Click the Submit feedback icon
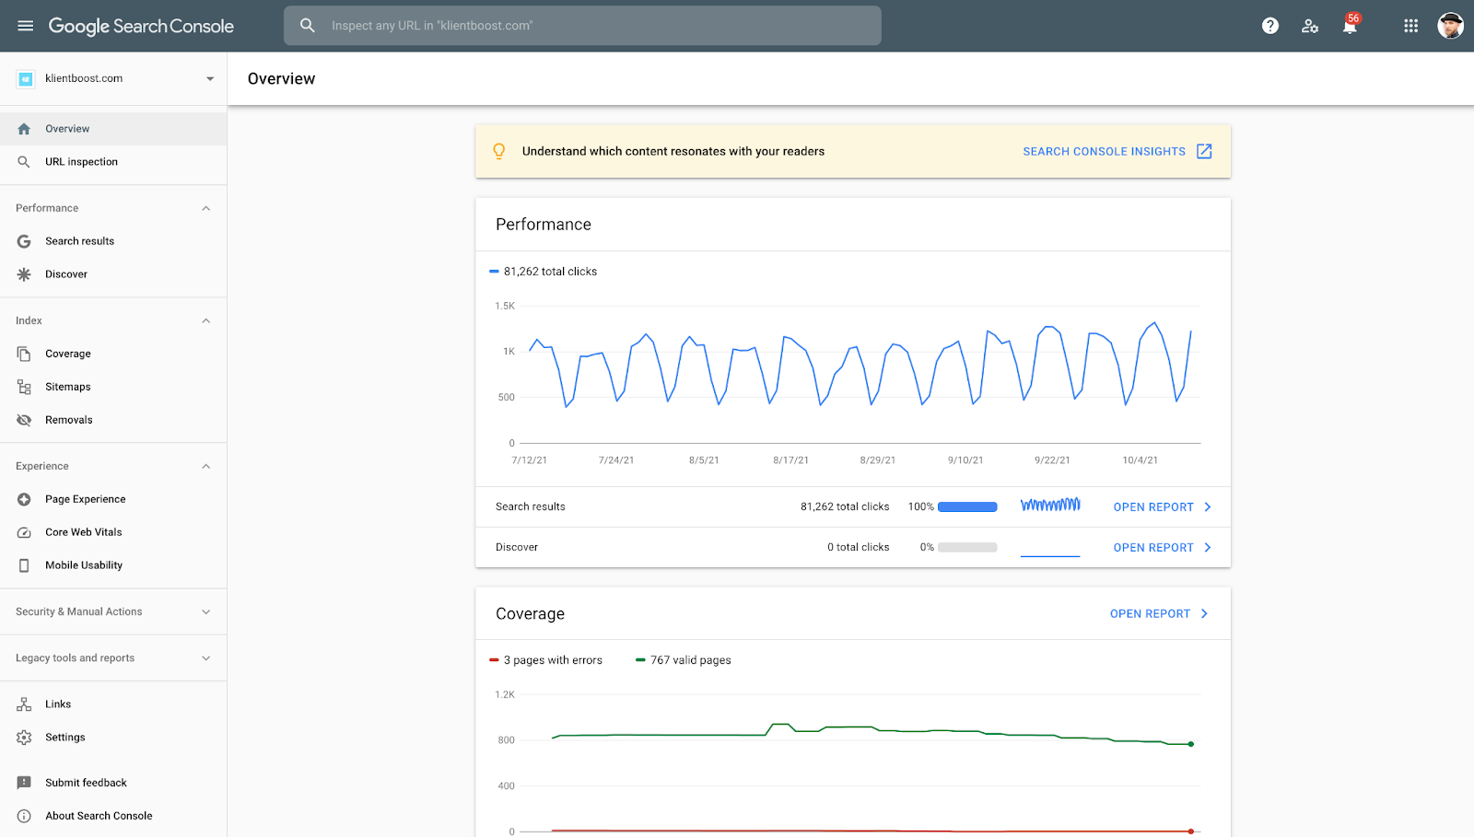Image resolution: width=1474 pixels, height=837 pixels. pyautogui.click(x=24, y=783)
